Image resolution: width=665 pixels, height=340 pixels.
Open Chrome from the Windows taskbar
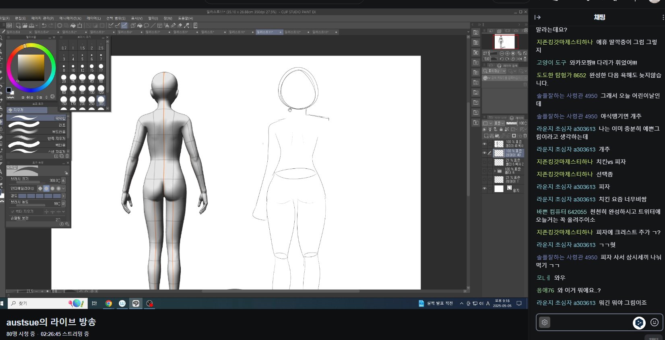click(109, 303)
